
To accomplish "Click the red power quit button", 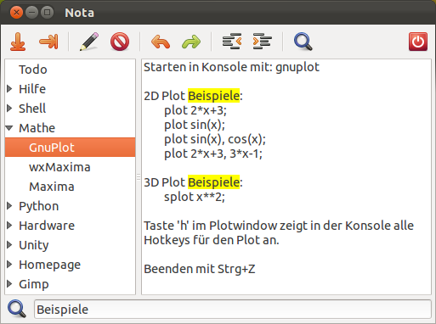I will pyautogui.click(x=418, y=42).
